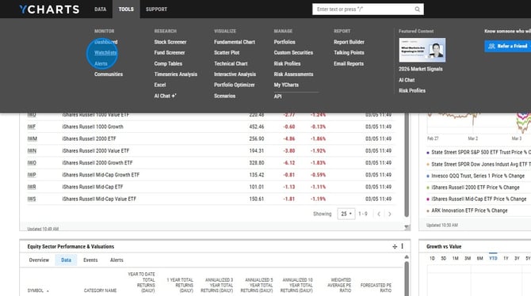Click the featured content thumbnail image

pos(422,50)
